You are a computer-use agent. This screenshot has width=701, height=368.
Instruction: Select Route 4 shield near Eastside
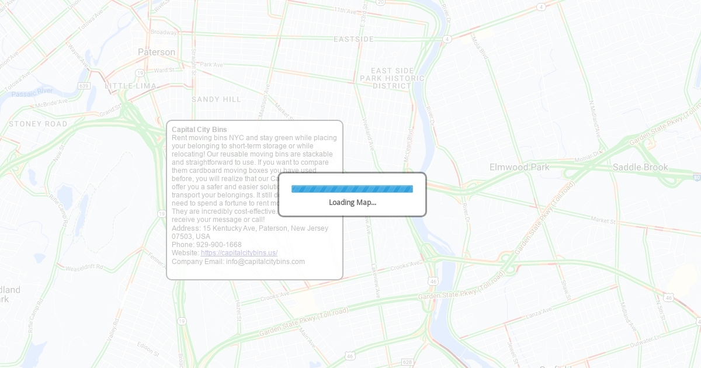(447, 39)
